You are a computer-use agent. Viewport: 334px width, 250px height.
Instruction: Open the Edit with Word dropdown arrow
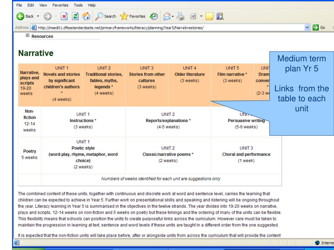point(201,16)
